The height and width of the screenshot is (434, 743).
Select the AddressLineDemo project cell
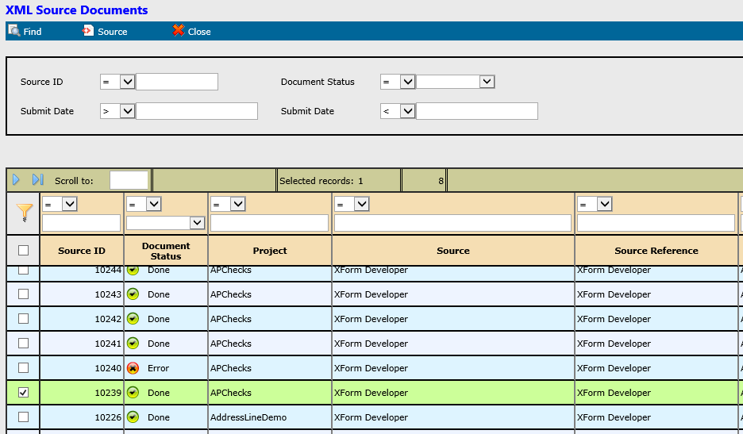coord(248,417)
